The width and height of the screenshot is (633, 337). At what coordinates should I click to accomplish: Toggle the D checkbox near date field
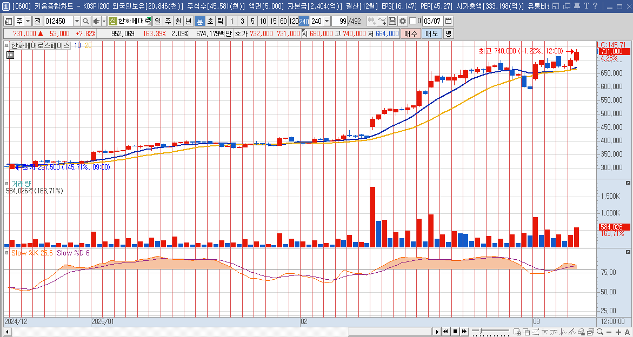(x=412, y=21)
